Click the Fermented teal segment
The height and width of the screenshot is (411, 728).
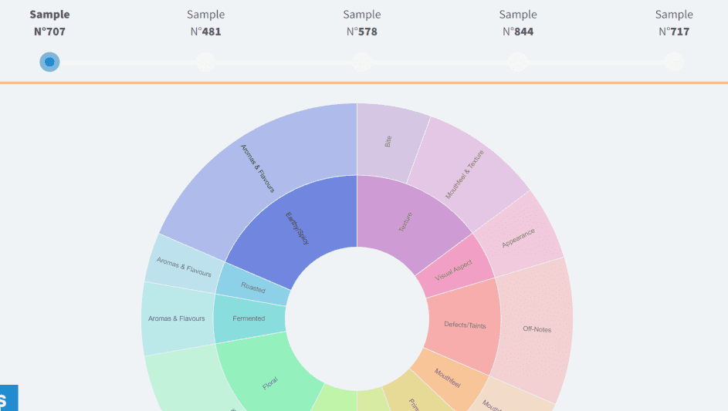(249, 318)
